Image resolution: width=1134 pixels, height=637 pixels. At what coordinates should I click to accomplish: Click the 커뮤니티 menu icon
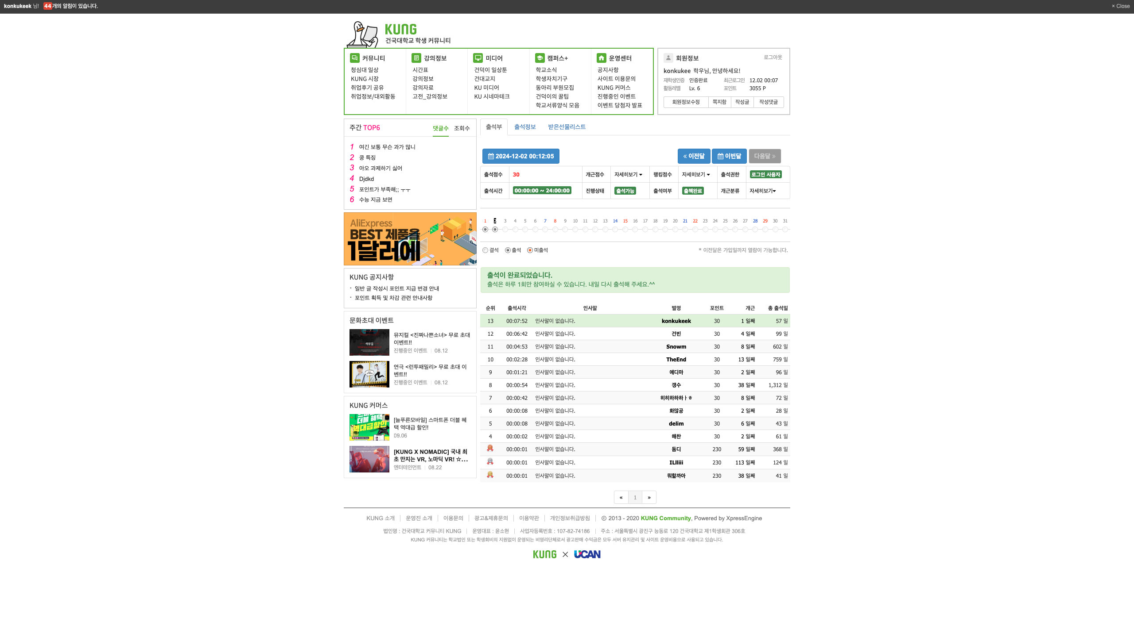pos(354,58)
